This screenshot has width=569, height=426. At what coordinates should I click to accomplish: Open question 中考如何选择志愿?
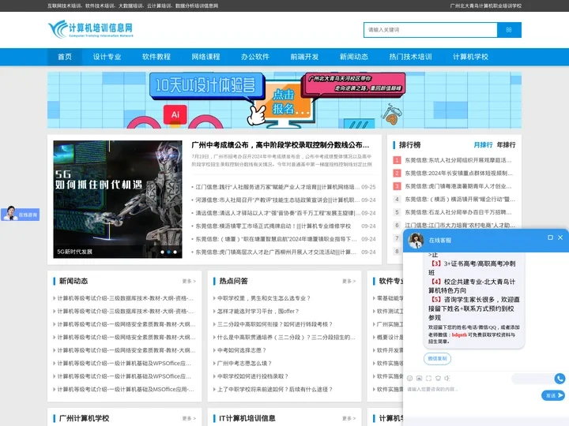click(242, 350)
